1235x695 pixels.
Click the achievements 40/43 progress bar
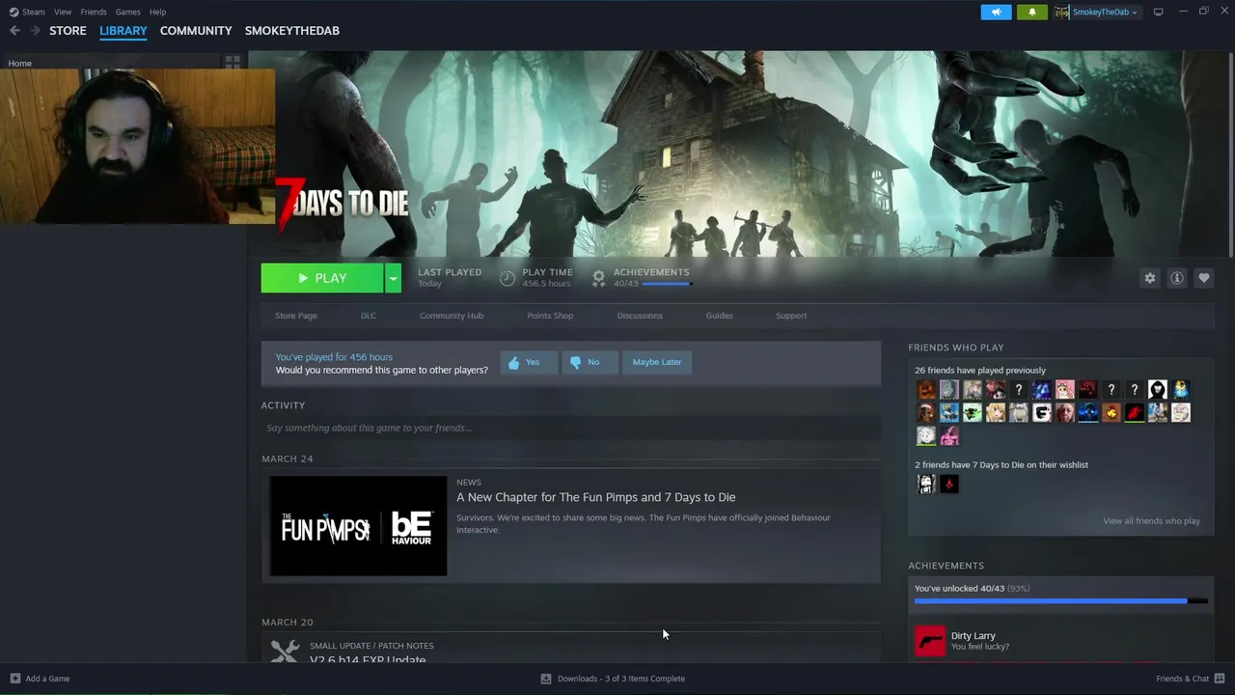point(1061,601)
